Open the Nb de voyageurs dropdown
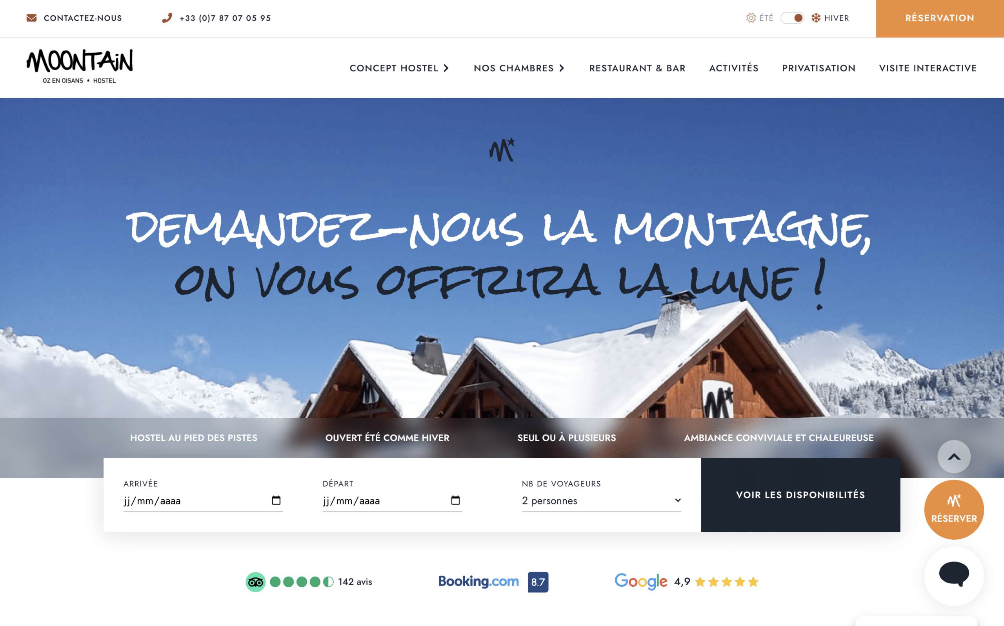Screen dimensions: 1004x626 pyautogui.click(x=601, y=500)
